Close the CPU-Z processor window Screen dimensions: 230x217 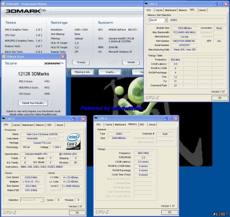[83, 119]
